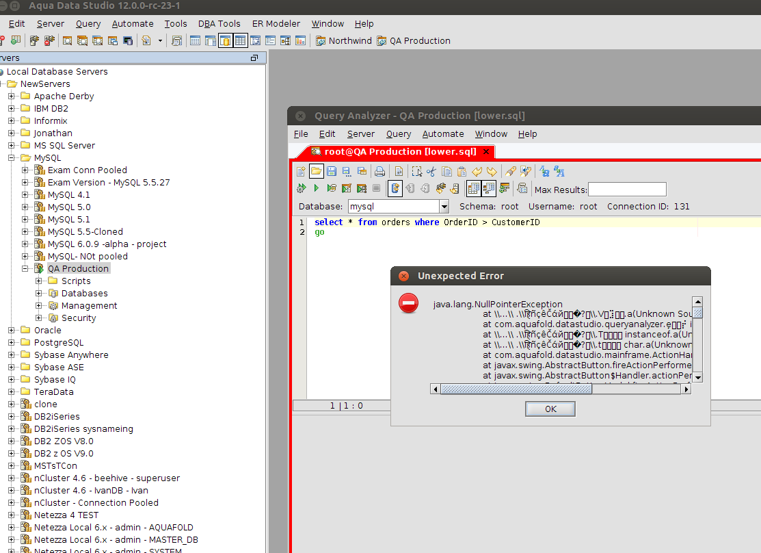Toggle the table grid view in main toolbar
The height and width of the screenshot is (553, 761).
(x=240, y=41)
